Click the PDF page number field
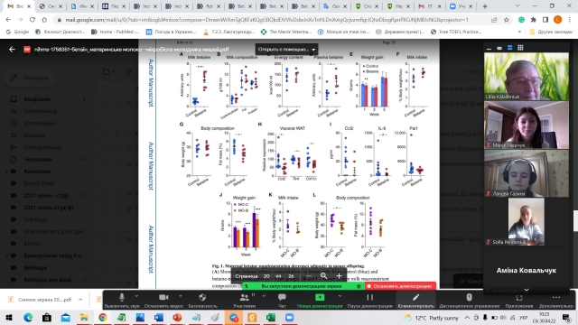 pyautogui.click(x=266, y=276)
